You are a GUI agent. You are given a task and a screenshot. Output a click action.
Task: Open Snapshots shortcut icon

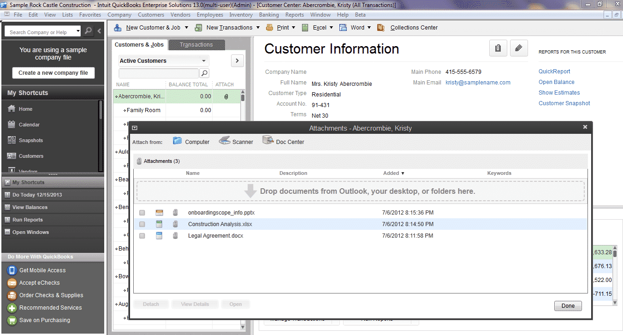click(12, 140)
